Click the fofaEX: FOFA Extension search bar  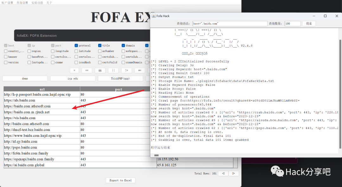82,35
